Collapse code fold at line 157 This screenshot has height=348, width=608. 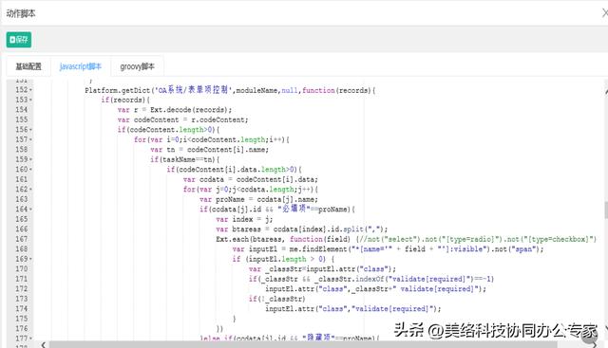[30, 139]
